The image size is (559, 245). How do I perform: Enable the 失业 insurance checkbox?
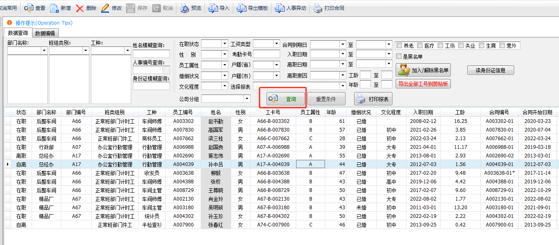(461, 46)
